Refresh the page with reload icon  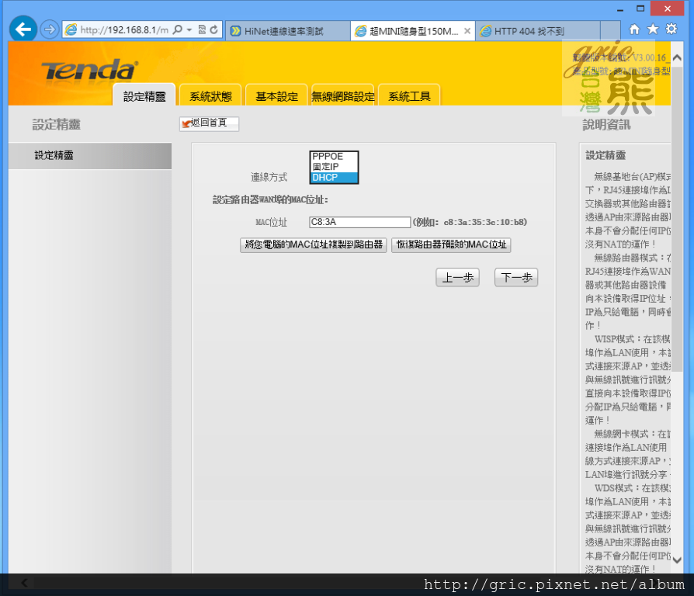213,29
